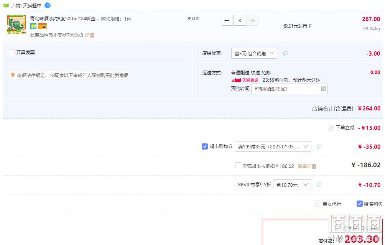
Task: Check the 朋友代付 checkbox
Action: coord(318,204)
